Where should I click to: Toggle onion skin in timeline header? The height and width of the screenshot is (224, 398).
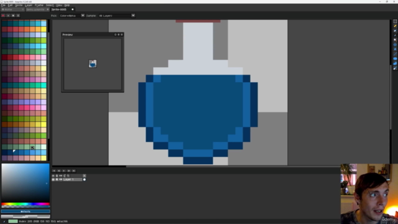coord(65,175)
